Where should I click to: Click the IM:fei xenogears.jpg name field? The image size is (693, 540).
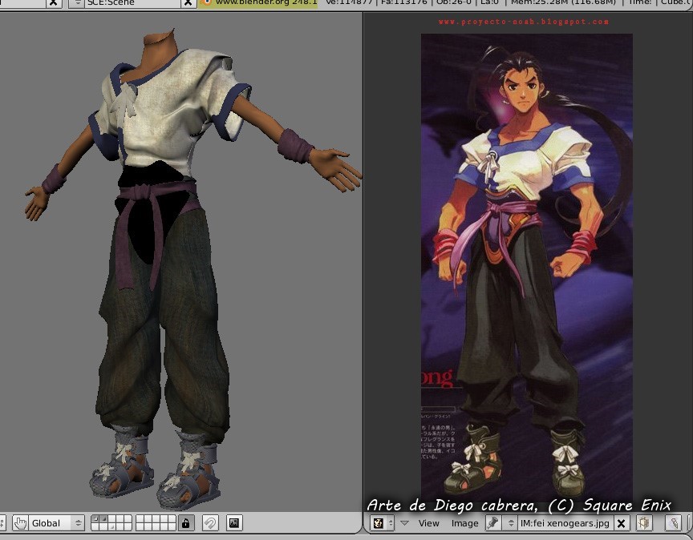(565, 523)
